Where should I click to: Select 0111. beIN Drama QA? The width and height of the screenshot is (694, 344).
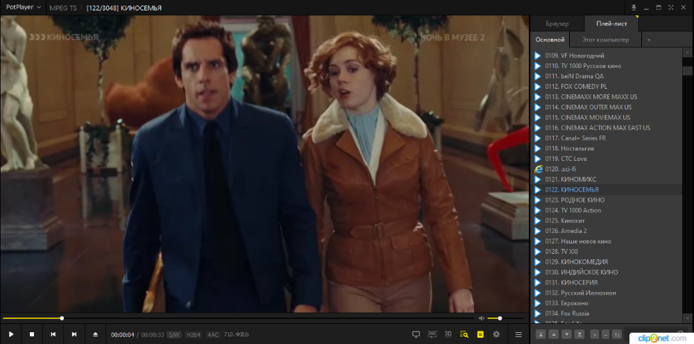point(606,76)
